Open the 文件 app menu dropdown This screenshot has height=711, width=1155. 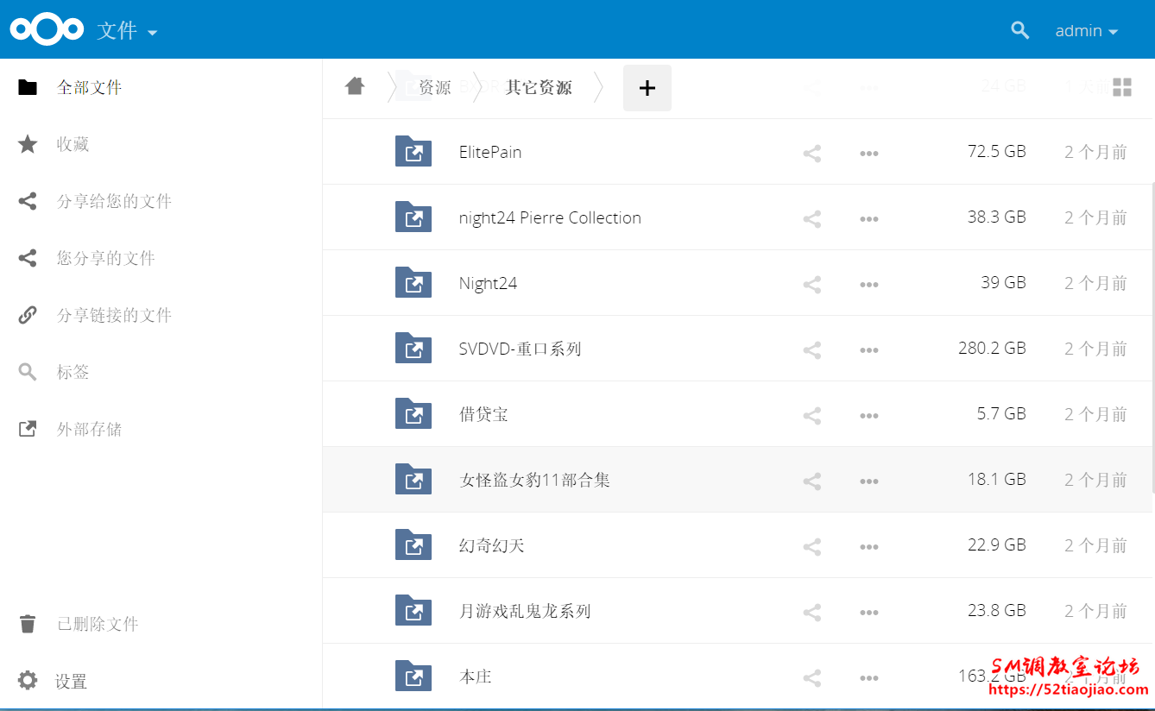[128, 31]
